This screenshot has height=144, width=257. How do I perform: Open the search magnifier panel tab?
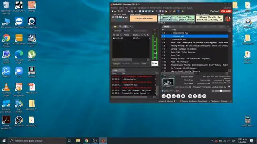pos(120,26)
